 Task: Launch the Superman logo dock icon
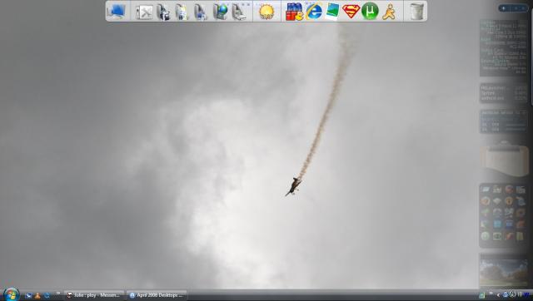[x=351, y=11]
